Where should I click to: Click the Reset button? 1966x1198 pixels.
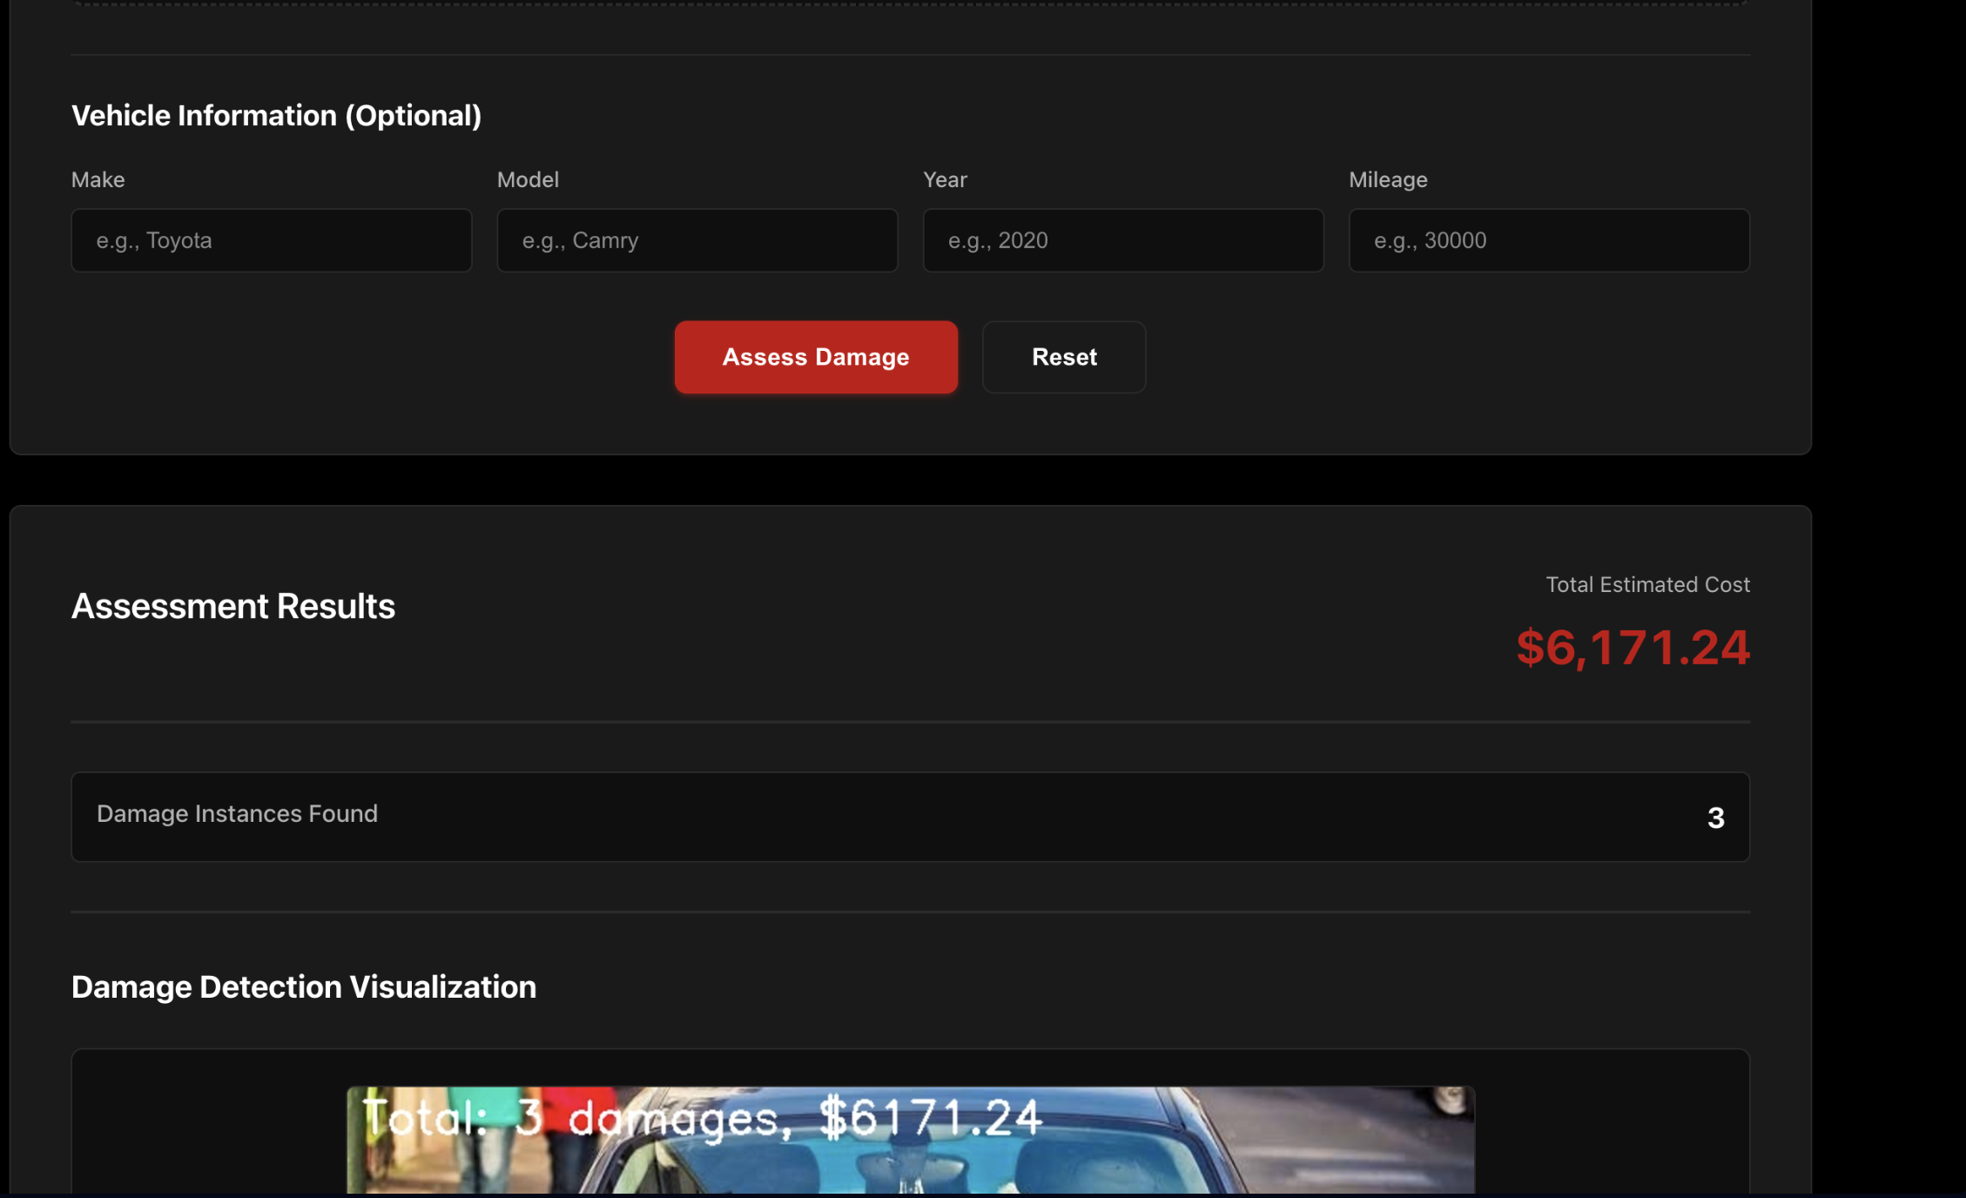coord(1063,357)
